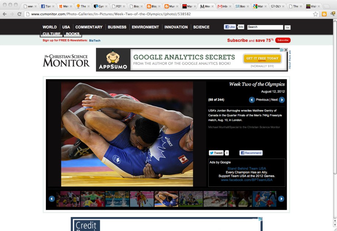Click the browser back arrow
This screenshot has width=337, height=231.
tap(4, 14)
